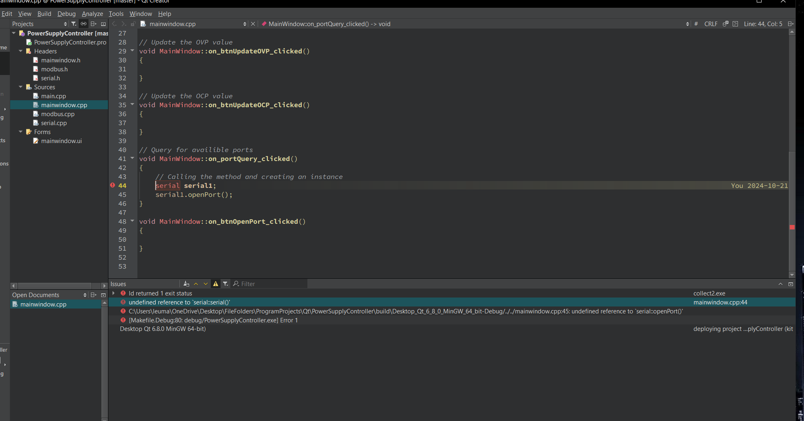Image resolution: width=804 pixels, height=421 pixels.
Task: Go to next issue arrow
Action: click(x=206, y=284)
